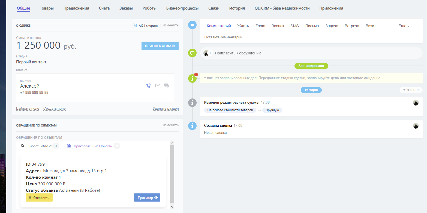The image size is (427, 213).
Task: Click the plus icon to invite to discussion
Action: pos(210,53)
